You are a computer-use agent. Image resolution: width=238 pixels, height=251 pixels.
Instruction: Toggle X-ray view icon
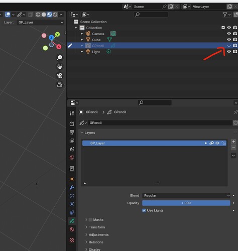tap(31, 15)
